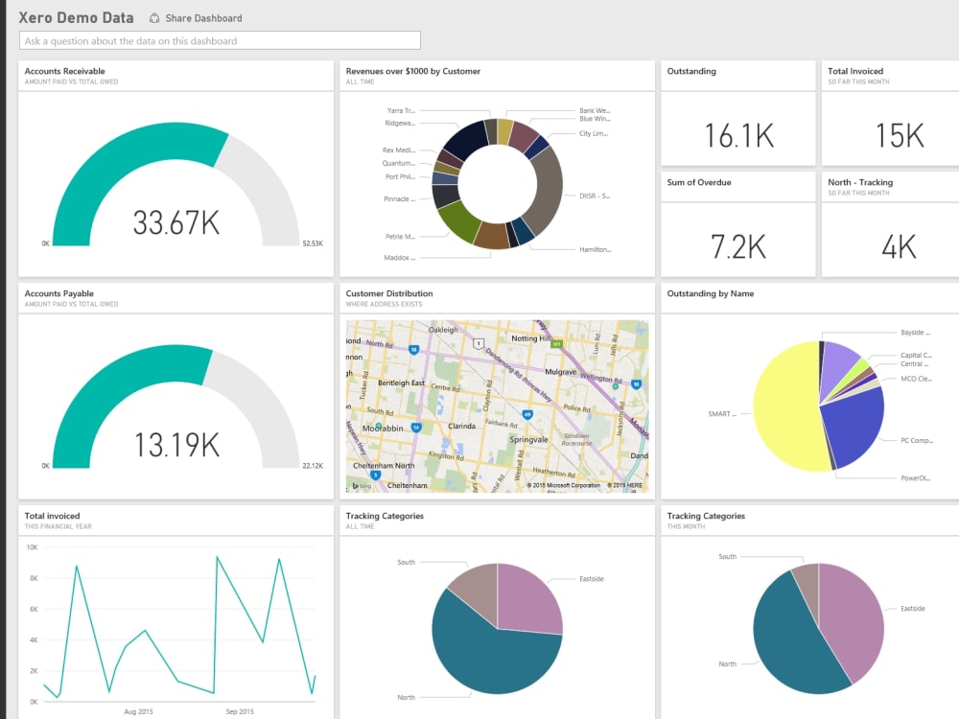Click route shield 1 on the map
This screenshot has width=959, height=719.
478,343
